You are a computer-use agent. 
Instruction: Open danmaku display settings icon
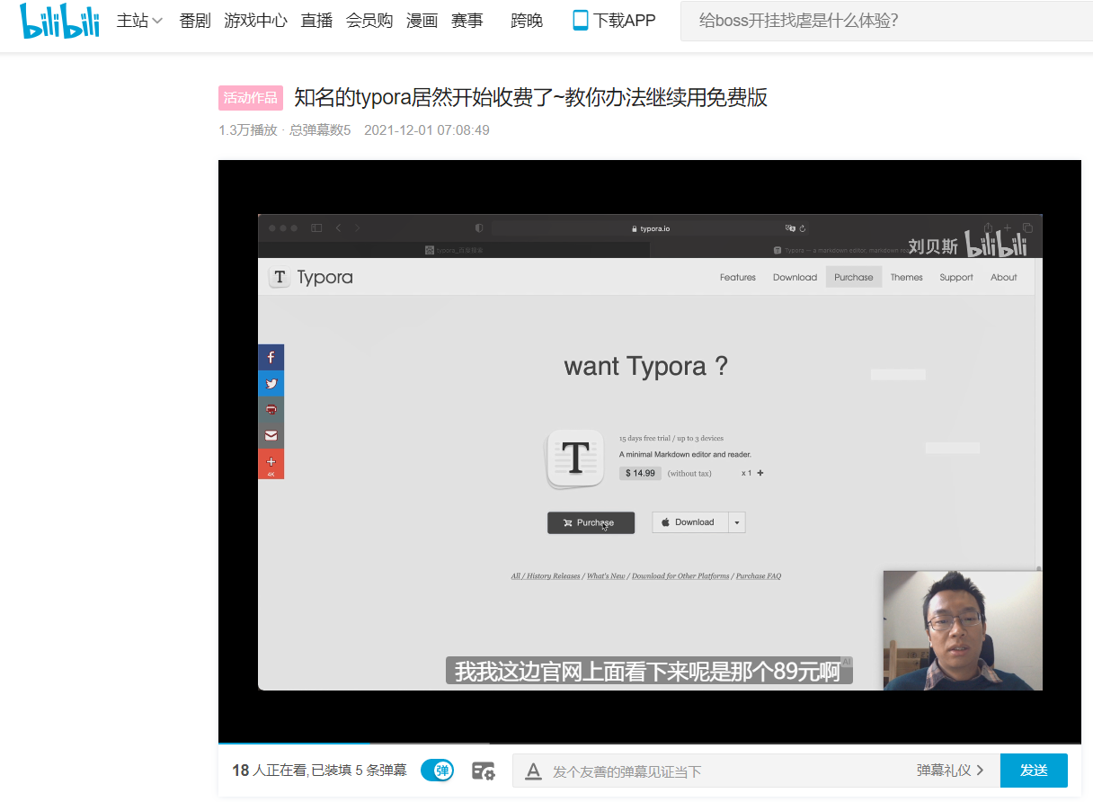pyautogui.click(x=484, y=771)
